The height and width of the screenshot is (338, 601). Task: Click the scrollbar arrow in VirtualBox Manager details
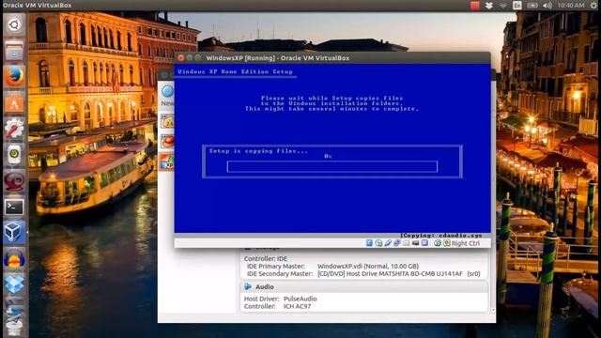[x=492, y=310]
